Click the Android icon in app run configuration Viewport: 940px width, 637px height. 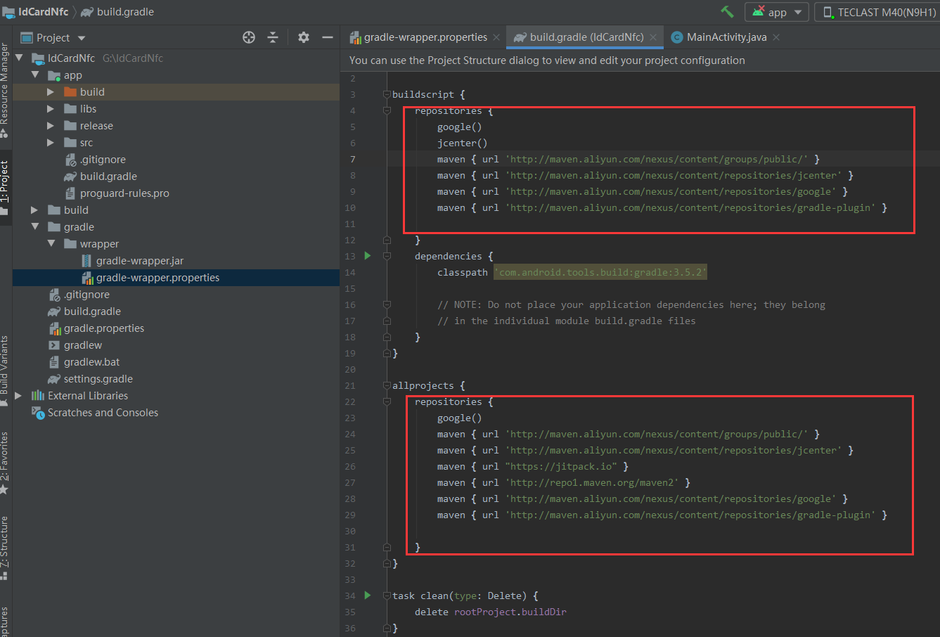758,11
